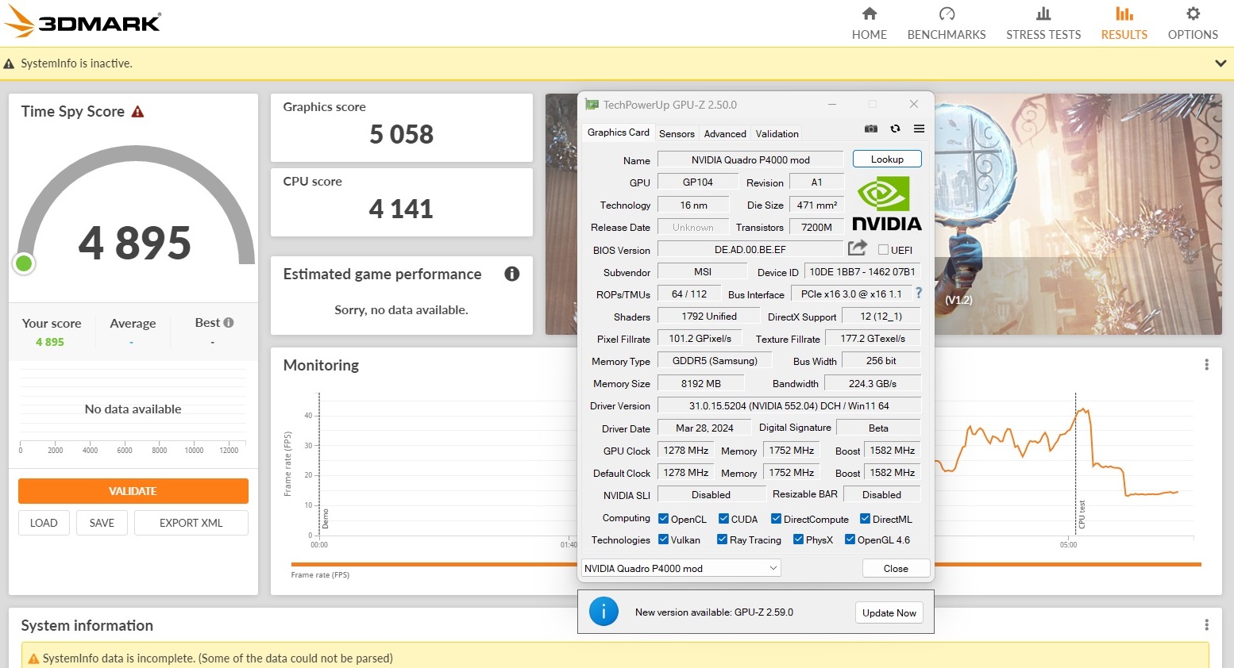Image resolution: width=1234 pixels, height=668 pixels.
Task: Open the GPU-Z hamburger menu
Action: 919,129
